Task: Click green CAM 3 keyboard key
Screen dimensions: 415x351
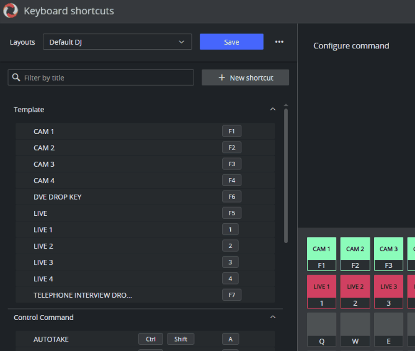Action: tap(388, 254)
